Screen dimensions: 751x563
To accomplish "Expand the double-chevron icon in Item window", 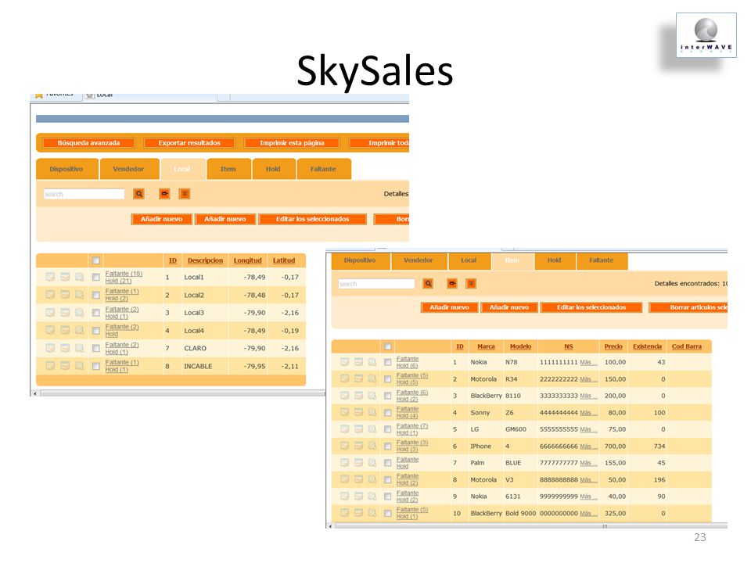I will (x=471, y=283).
